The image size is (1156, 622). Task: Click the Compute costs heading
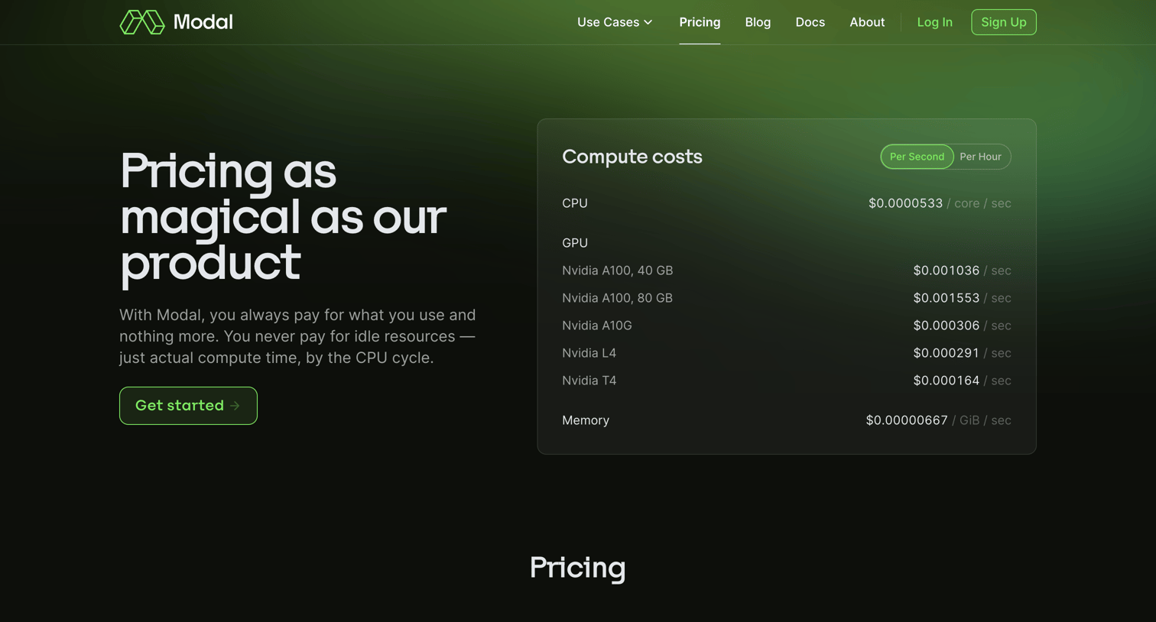tap(632, 157)
